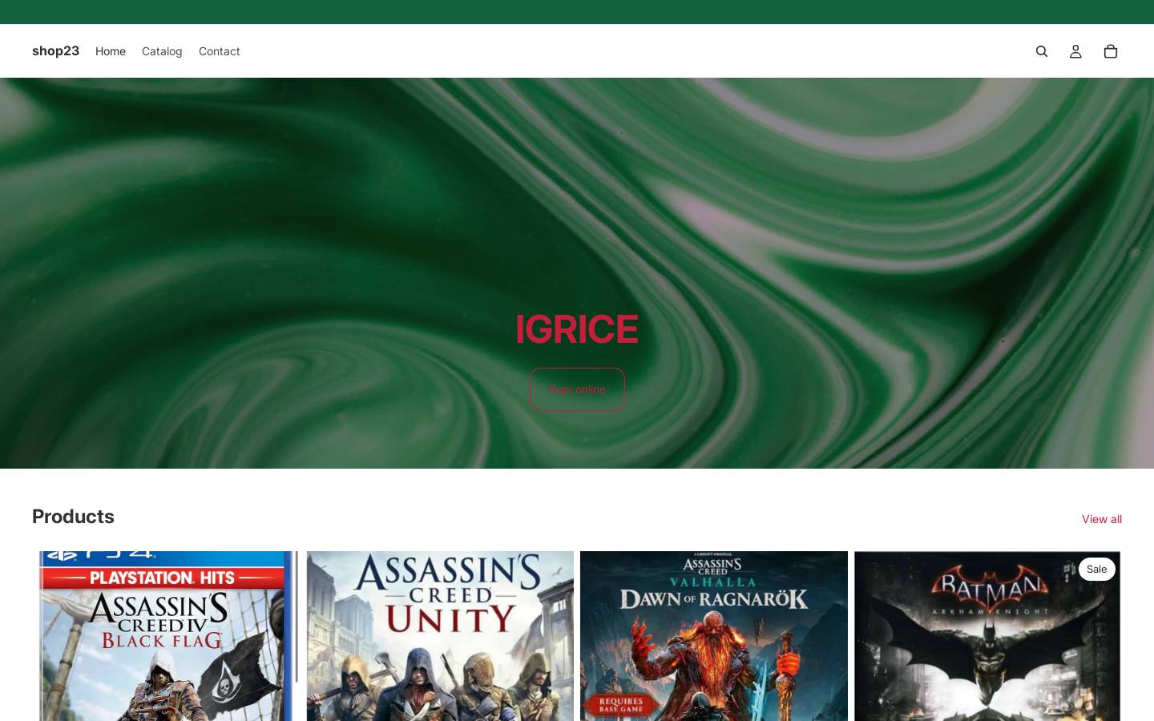Open Batman Arkham Knight product image
This screenshot has height=721, width=1154.
point(987,636)
